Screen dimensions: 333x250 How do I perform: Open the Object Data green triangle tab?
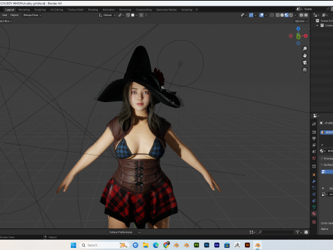pyautogui.click(x=314, y=207)
